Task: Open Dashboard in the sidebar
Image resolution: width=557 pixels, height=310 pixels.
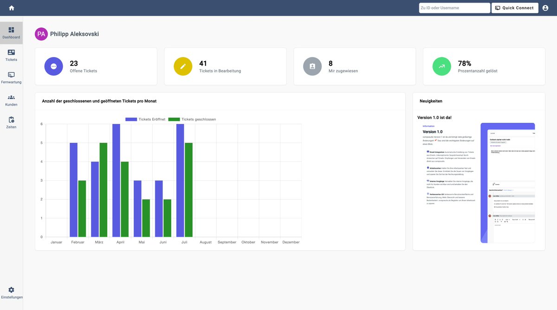Action: (11, 33)
